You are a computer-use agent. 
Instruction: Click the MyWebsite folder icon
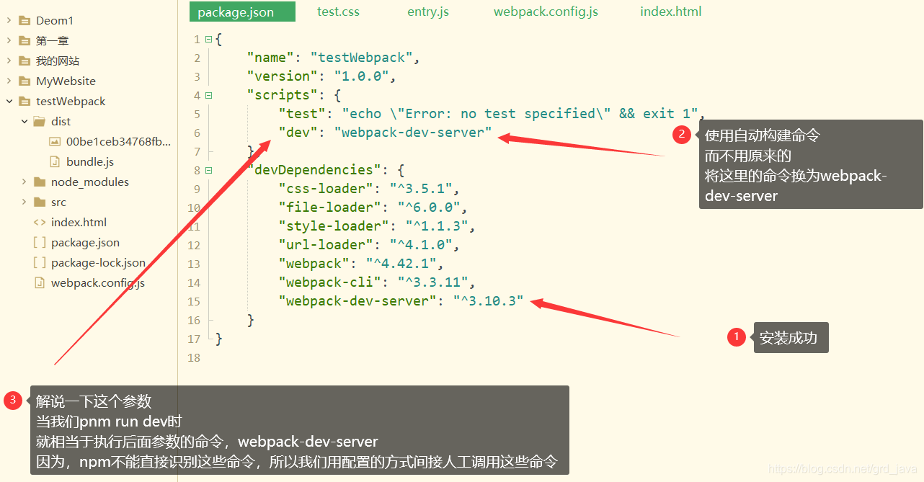coord(25,81)
